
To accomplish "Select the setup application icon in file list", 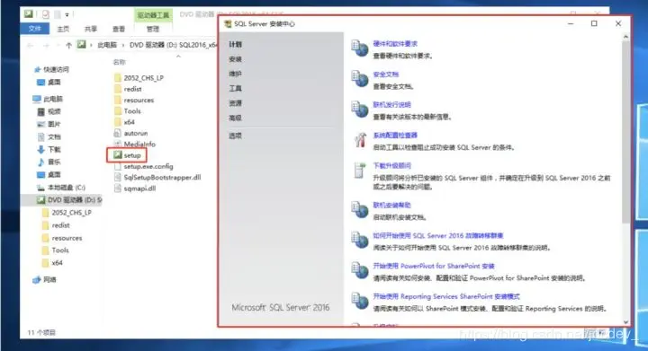I will pyautogui.click(x=118, y=155).
